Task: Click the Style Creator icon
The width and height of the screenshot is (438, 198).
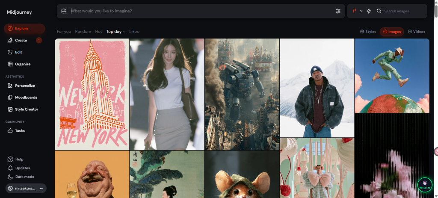Action: point(10,109)
